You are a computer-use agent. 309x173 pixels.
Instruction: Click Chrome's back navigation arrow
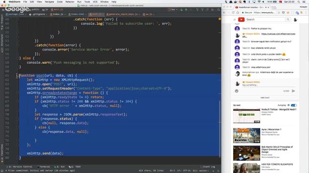tap(224, 12)
